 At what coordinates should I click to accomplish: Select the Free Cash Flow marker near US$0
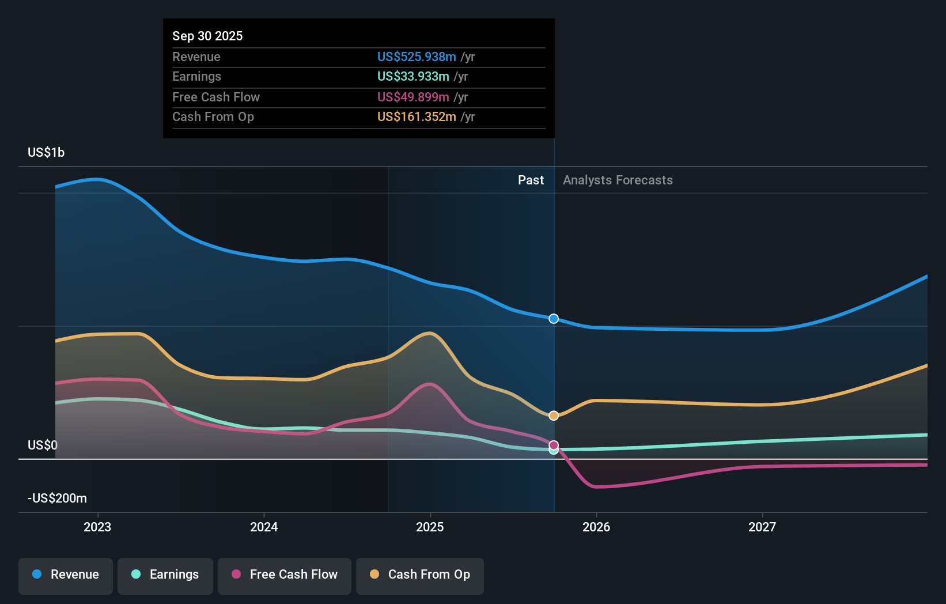554,444
